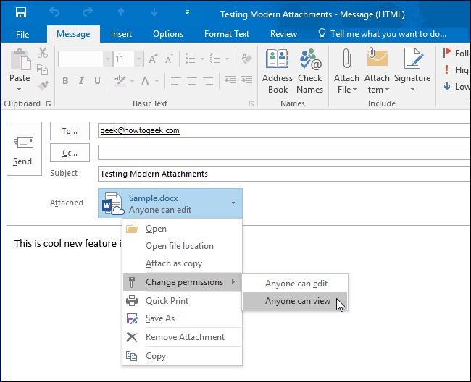Open the Clipboard dialog launcher
The width and height of the screenshot is (471, 382).
pyautogui.click(x=49, y=103)
